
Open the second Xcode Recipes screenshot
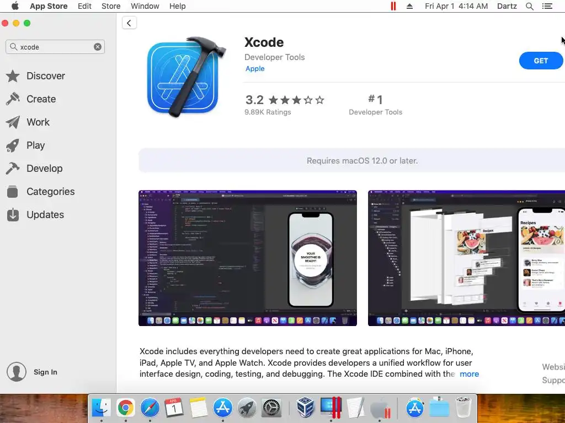click(466, 258)
